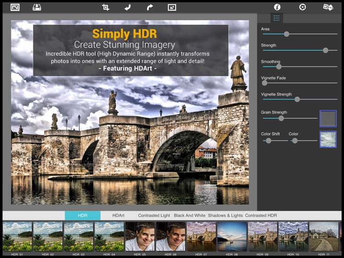
Task: Select the Shadows & Lights tab
Action: click(x=225, y=215)
